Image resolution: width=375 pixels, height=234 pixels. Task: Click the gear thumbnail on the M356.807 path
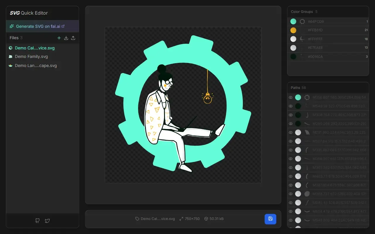(x=307, y=97)
